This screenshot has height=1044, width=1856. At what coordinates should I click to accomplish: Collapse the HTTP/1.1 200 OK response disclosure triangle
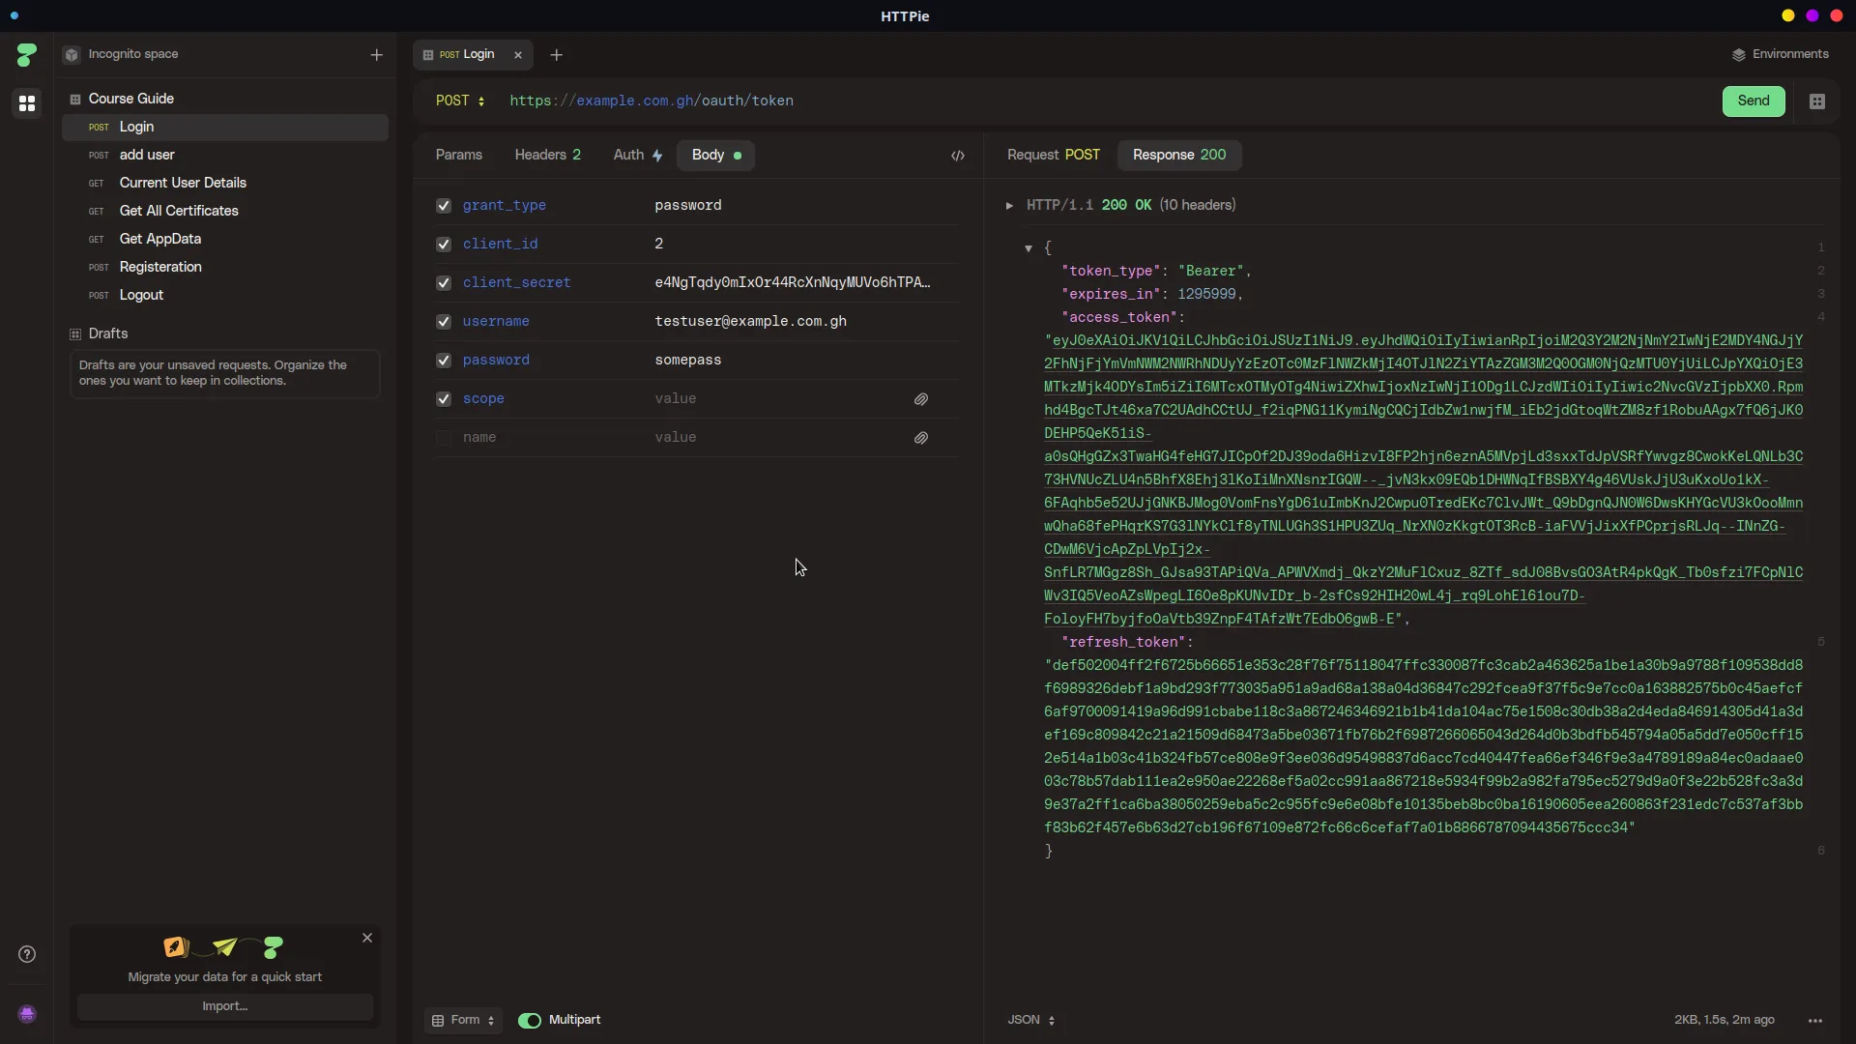pyautogui.click(x=1010, y=205)
